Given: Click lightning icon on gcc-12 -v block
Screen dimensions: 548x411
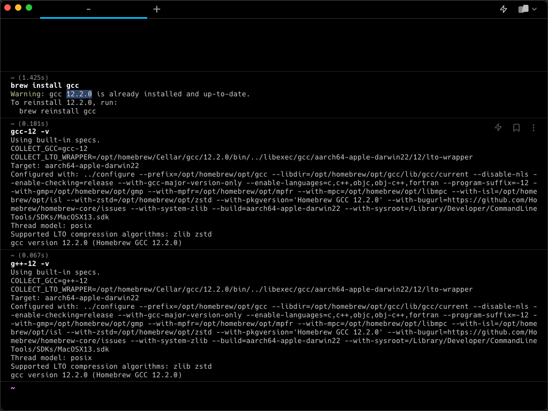Looking at the screenshot, I should (x=498, y=127).
